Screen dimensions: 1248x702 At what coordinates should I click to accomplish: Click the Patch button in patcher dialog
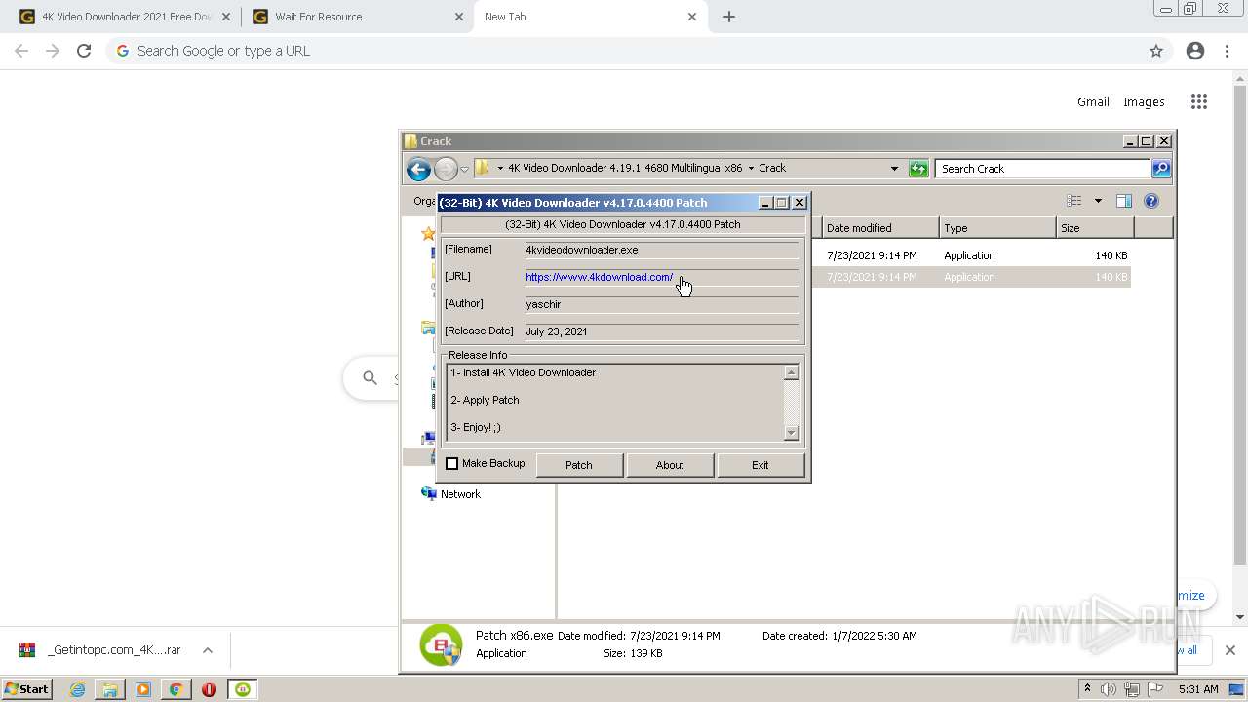(x=579, y=465)
